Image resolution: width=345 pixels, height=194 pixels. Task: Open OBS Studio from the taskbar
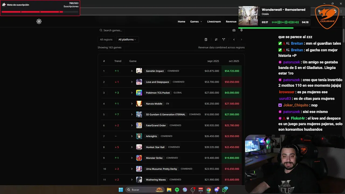193,190
